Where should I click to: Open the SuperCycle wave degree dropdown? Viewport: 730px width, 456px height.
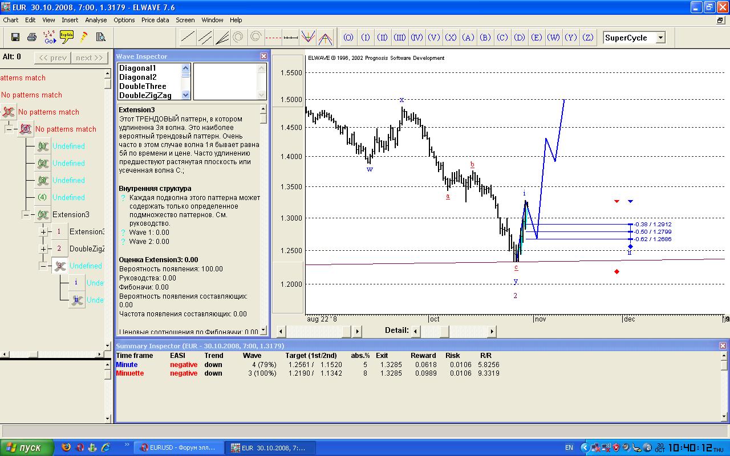tap(660, 38)
